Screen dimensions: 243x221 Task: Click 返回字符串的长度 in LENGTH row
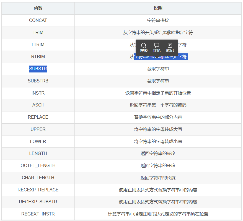click(158, 154)
